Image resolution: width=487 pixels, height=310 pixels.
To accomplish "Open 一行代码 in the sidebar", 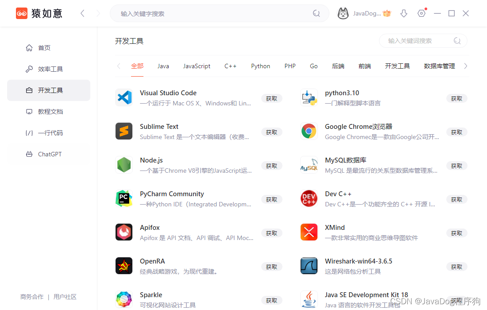I will click(x=49, y=133).
